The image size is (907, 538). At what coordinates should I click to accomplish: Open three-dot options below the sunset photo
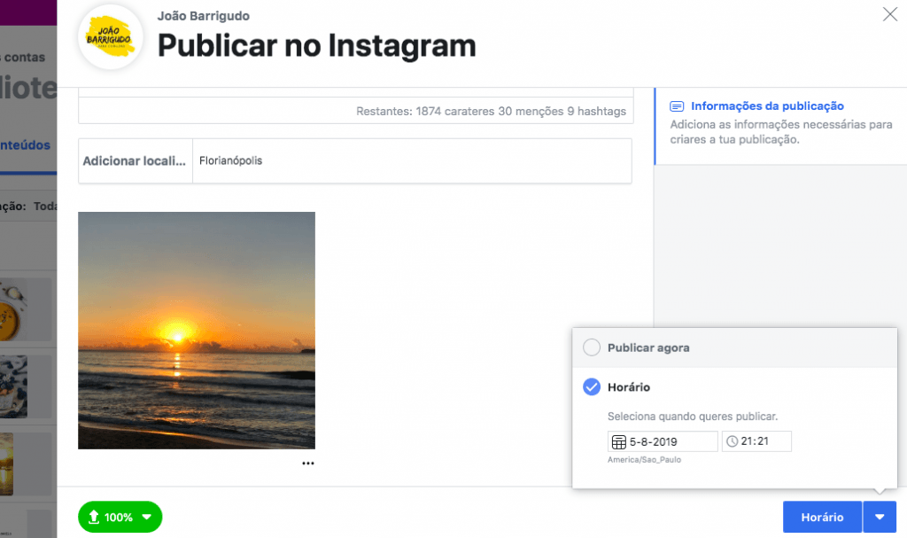point(307,463)
